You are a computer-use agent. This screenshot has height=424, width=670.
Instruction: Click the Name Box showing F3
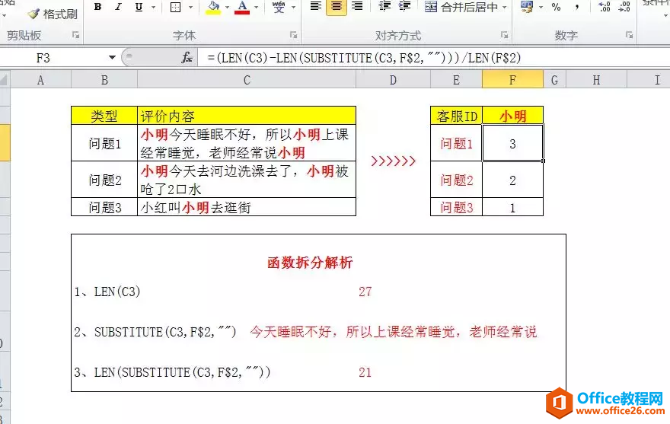(52, 58)
